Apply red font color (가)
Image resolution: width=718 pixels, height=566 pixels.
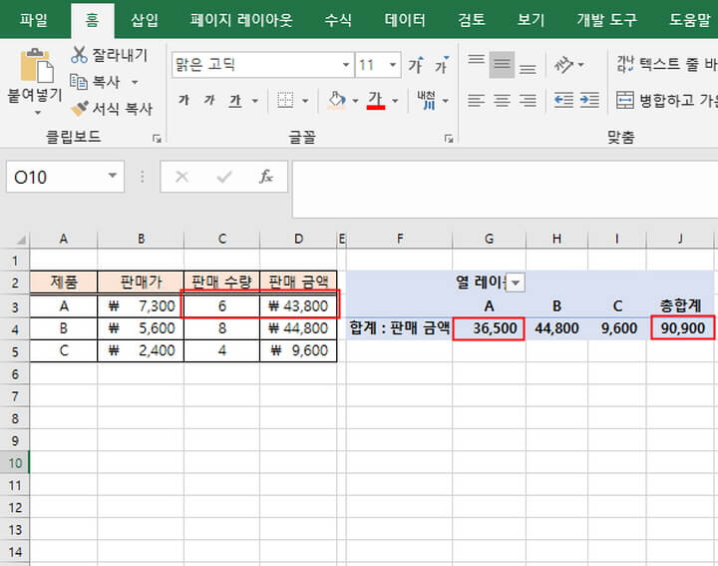pos(376,100)
